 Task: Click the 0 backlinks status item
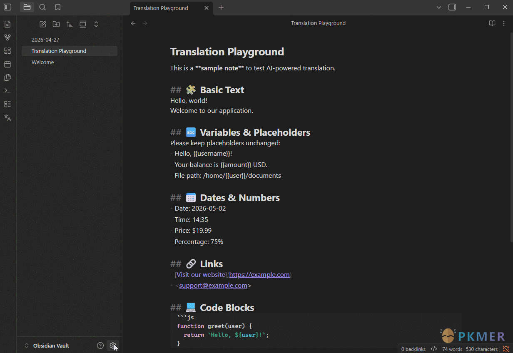click(413, 349)
